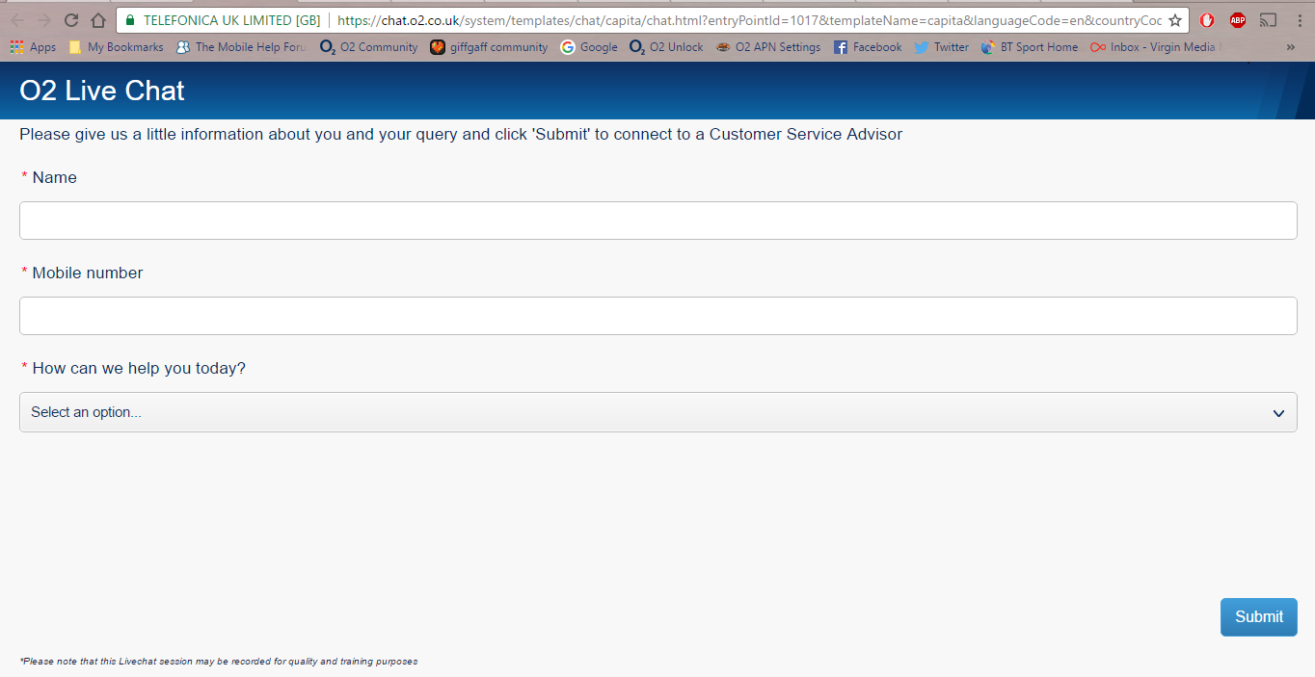This screenshot has width=1315, height=677.
Task: Open the giffgaff community bookmark
Action: (x=489, y=47)
